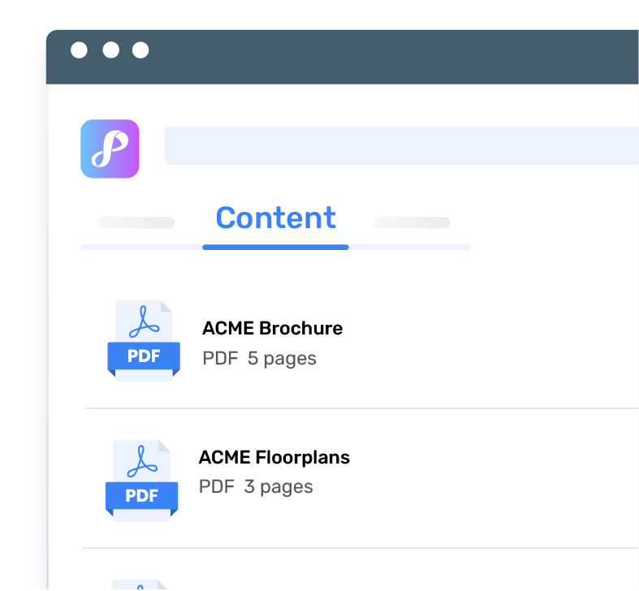Screen dimensions: 639x591
Task: Select the placeholder tab right of Content
Action: (x=412, y=222)
